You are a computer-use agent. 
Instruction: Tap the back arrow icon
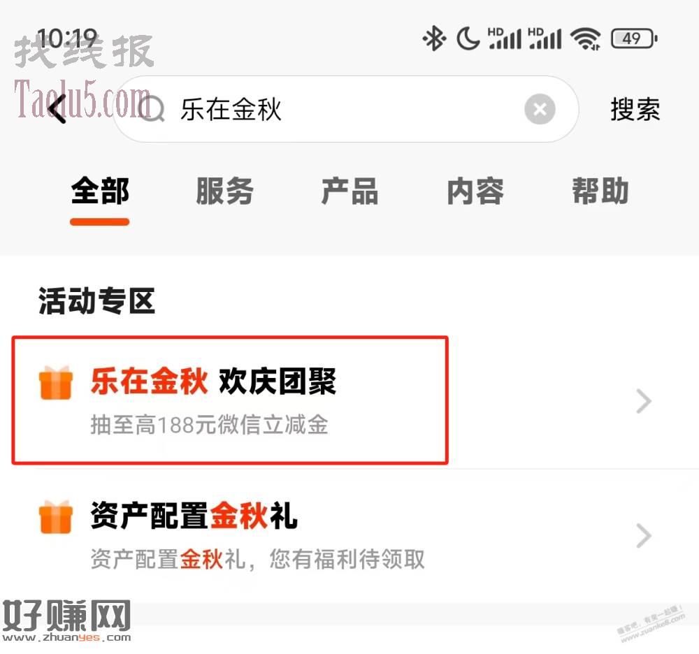click(57, 109)
